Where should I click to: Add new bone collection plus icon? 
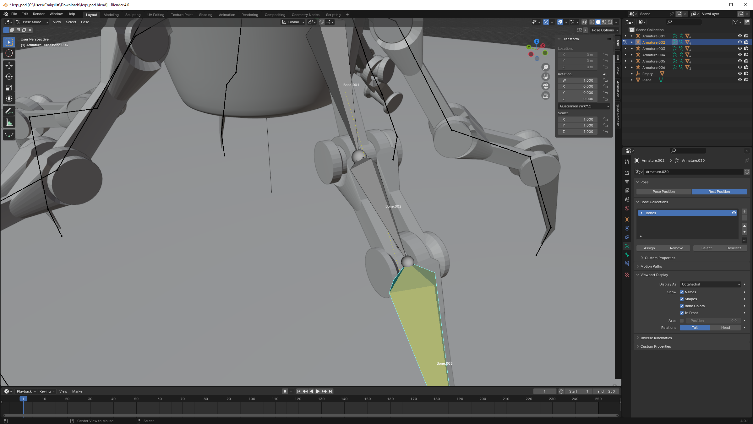point(744,211)
